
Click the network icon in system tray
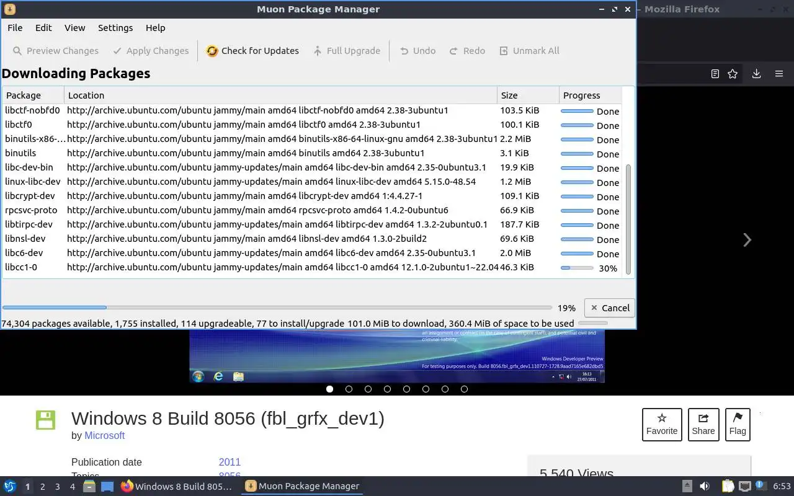[x=745, y=487]
